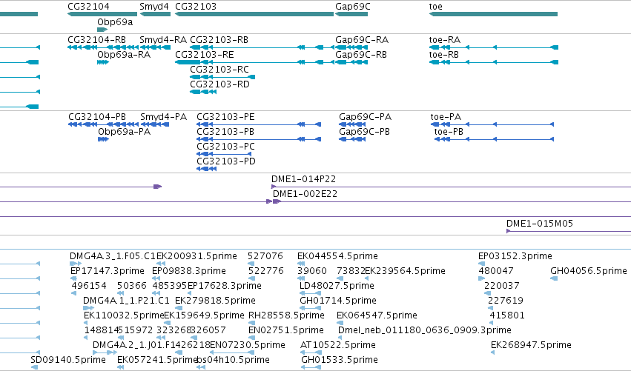Click the EP17147.3prime EST label
The width and height of the screenshot is (631, 371).
click(107, 272)
